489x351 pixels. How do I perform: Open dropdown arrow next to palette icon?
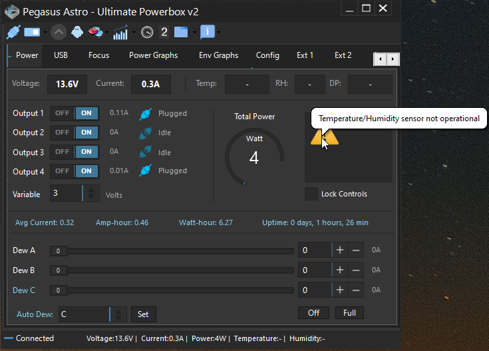tap(107, 32)
